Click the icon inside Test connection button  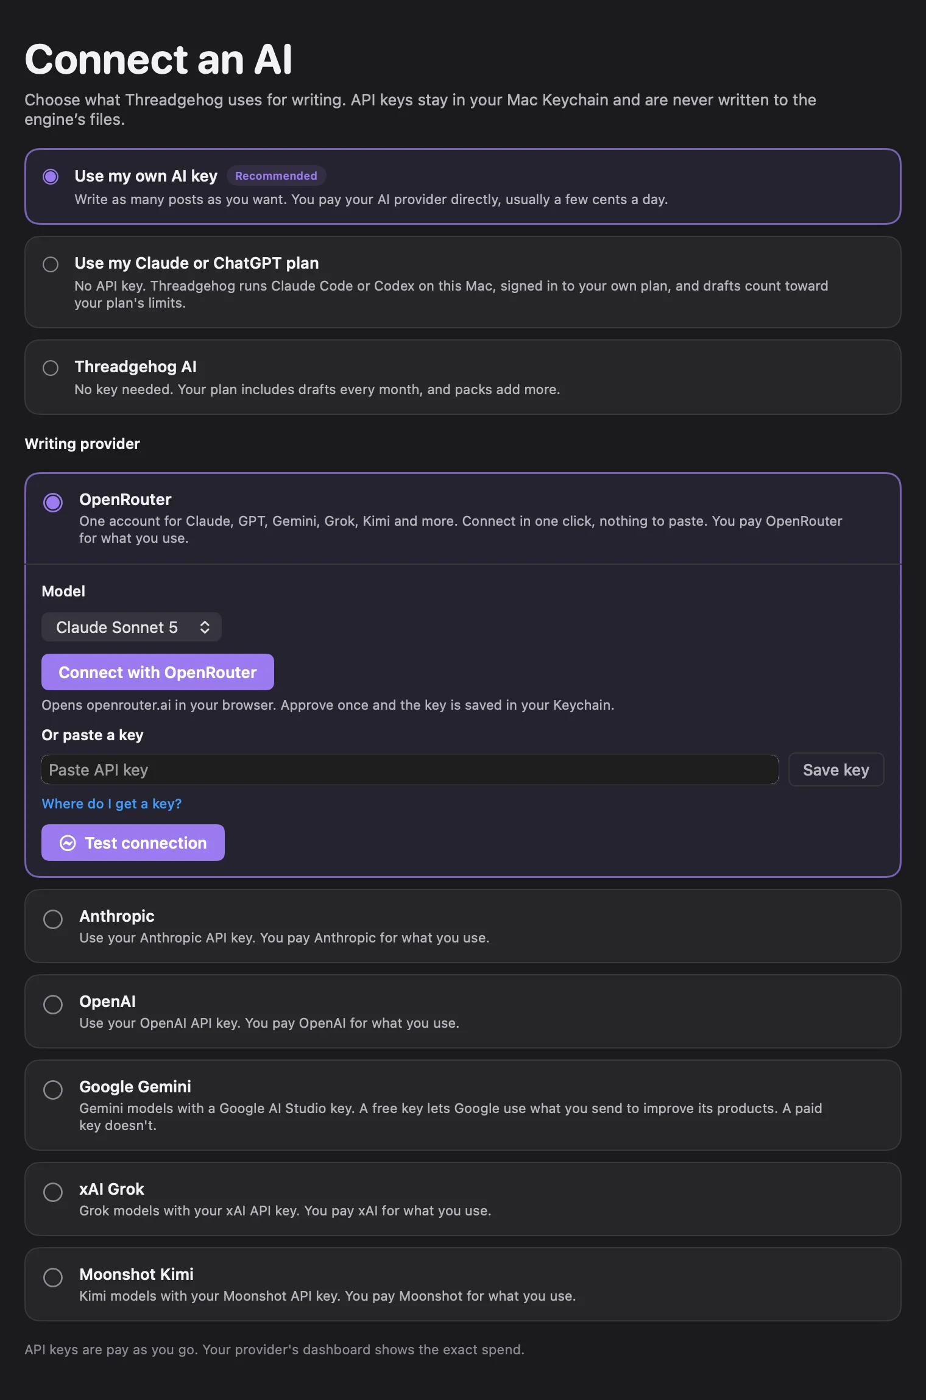pyautogui.click(x=68, y=843)
